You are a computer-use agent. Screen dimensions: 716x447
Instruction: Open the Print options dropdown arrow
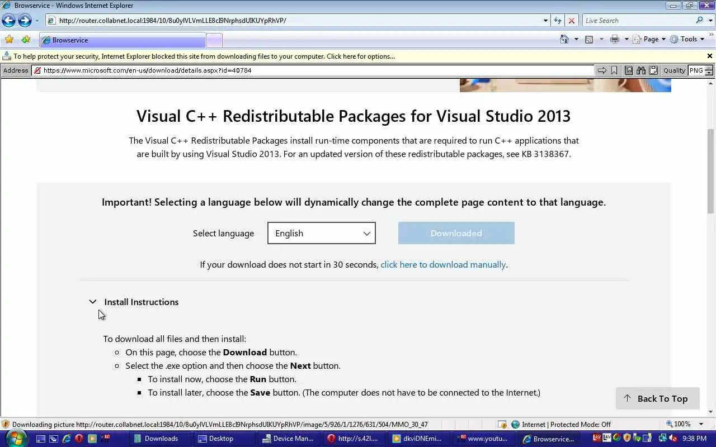point(626,39)
